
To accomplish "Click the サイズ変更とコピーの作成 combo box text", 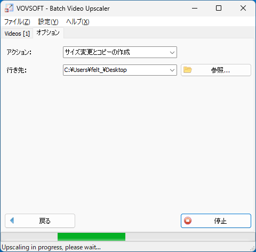I will tap(97, 52).
